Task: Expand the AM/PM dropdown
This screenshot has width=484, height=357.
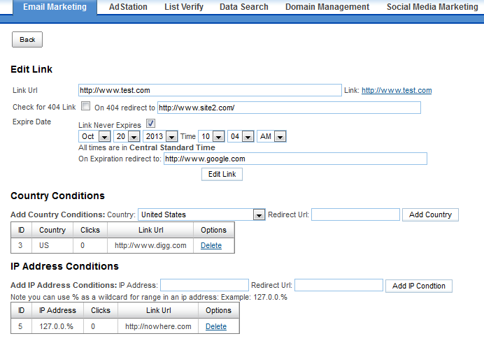Action: tap(271, 136)
